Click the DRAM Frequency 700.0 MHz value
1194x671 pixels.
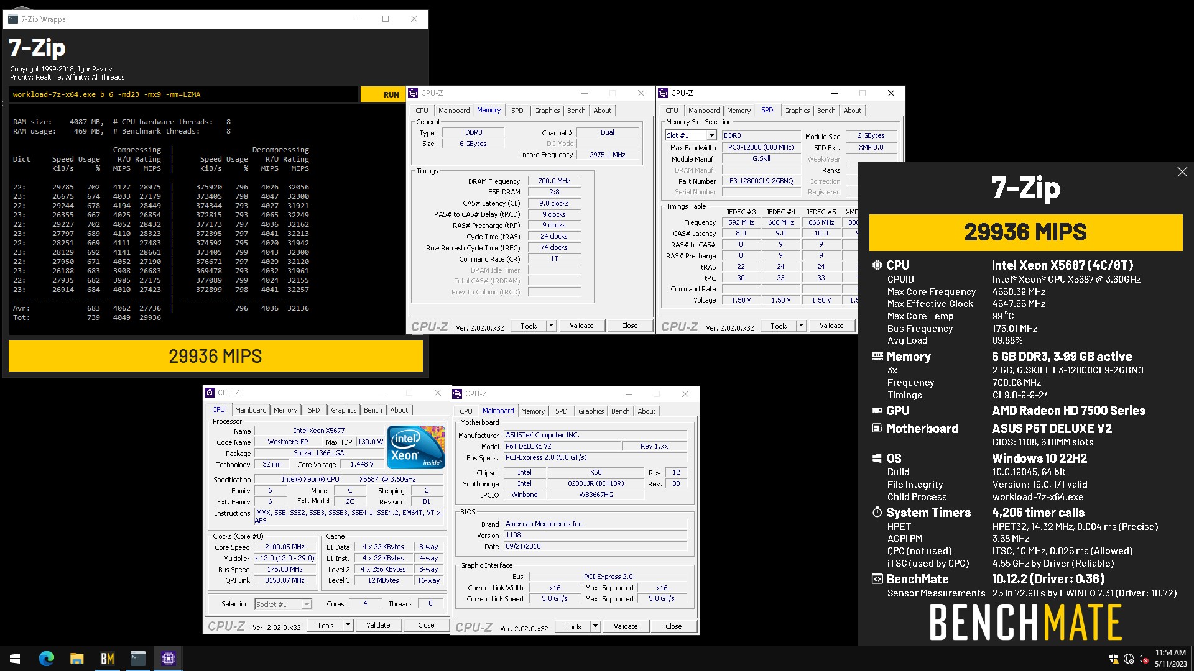pyautogui.click(x=554, y=181)
